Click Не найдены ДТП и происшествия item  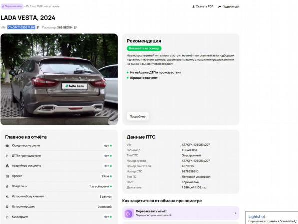click(156, 72)
